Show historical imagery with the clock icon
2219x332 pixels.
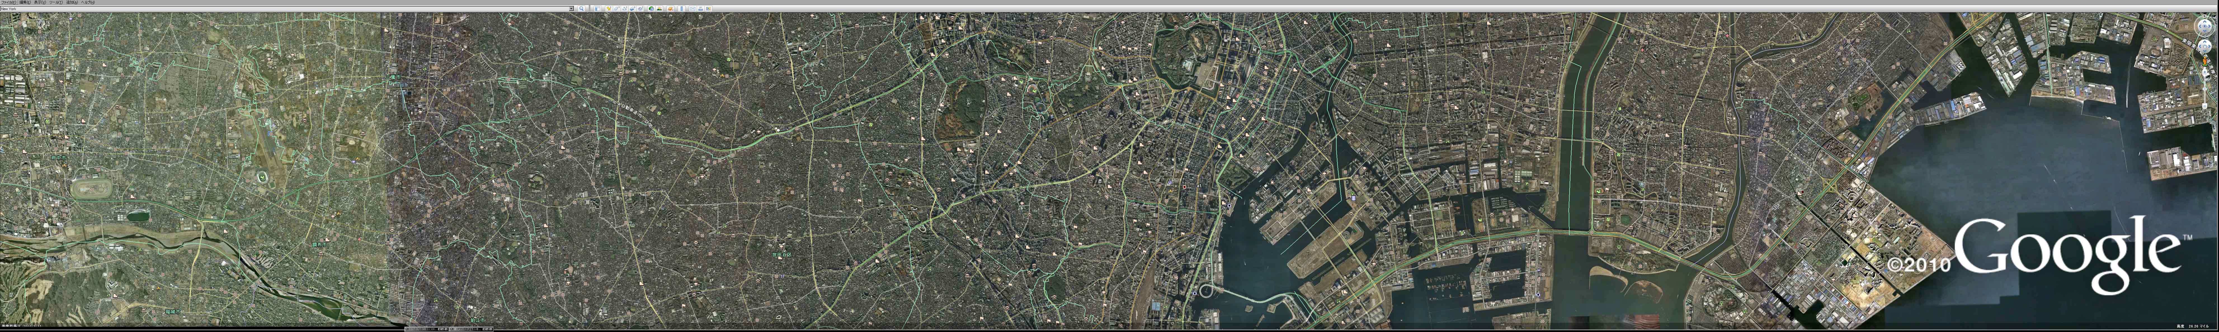[651, 9]
